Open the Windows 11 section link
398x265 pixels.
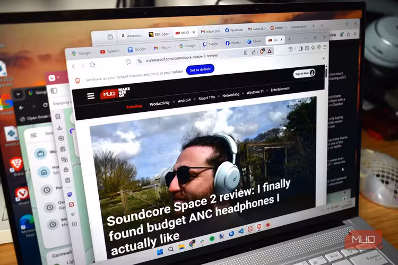(x=255, y=92)
